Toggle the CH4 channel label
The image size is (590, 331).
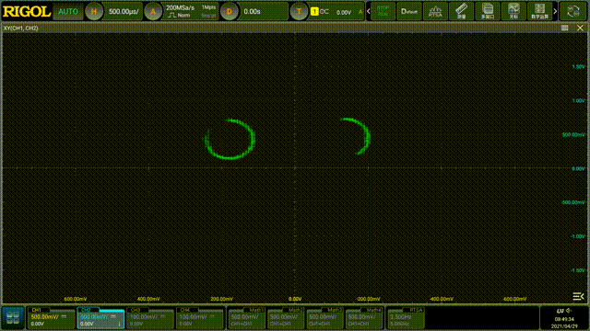pyautogui.click(x=185, y=310)
